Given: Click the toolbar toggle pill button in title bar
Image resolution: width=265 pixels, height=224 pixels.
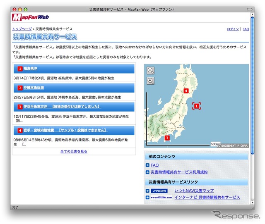Looking at the screenshot, I should click(x=250, y=10).
